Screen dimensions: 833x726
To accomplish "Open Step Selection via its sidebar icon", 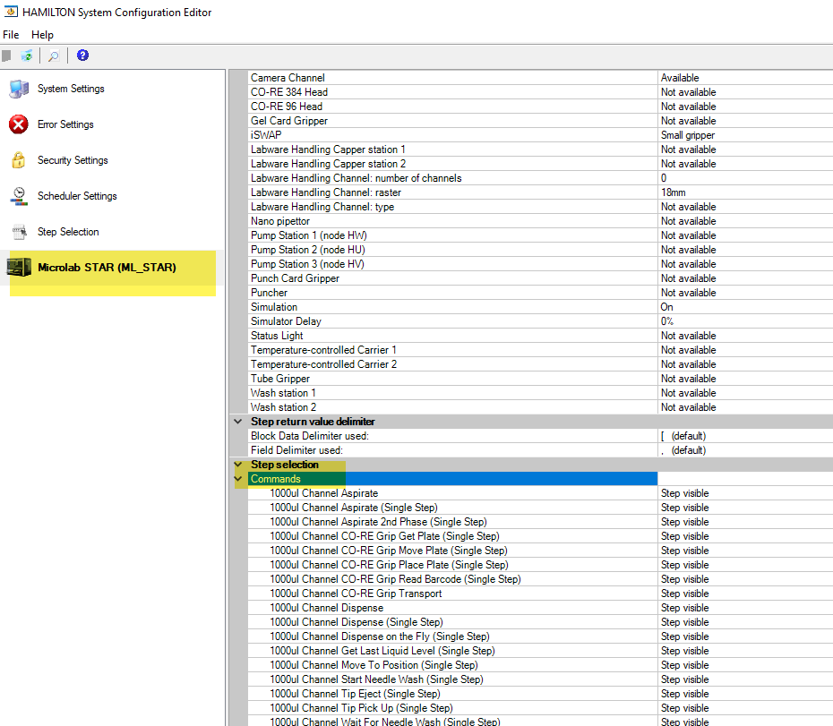I will (x=19, y=232).
